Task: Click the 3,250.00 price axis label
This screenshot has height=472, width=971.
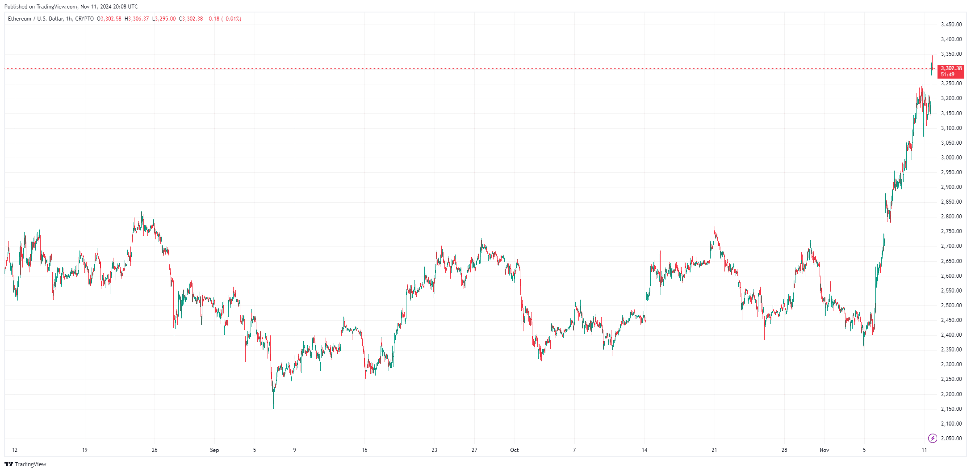Action: (x=951, y=84)
